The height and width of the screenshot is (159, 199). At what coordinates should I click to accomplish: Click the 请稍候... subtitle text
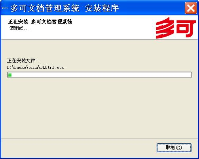(19, 28)
